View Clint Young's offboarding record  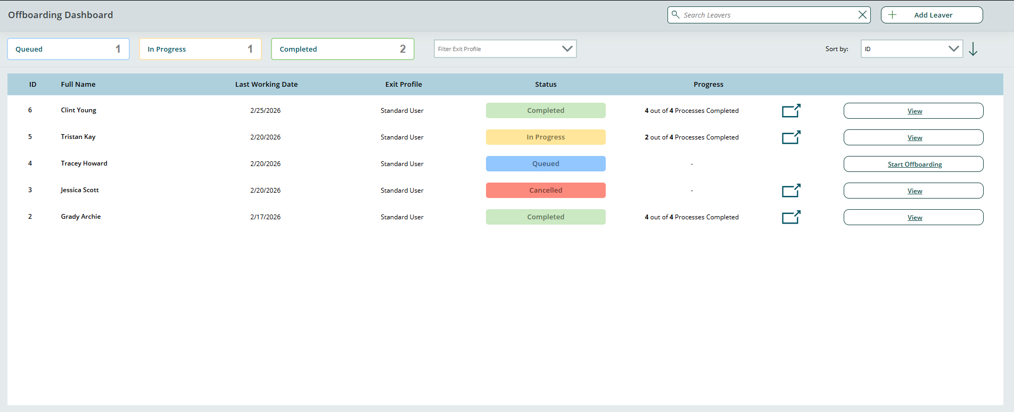[x=913, y=111]
